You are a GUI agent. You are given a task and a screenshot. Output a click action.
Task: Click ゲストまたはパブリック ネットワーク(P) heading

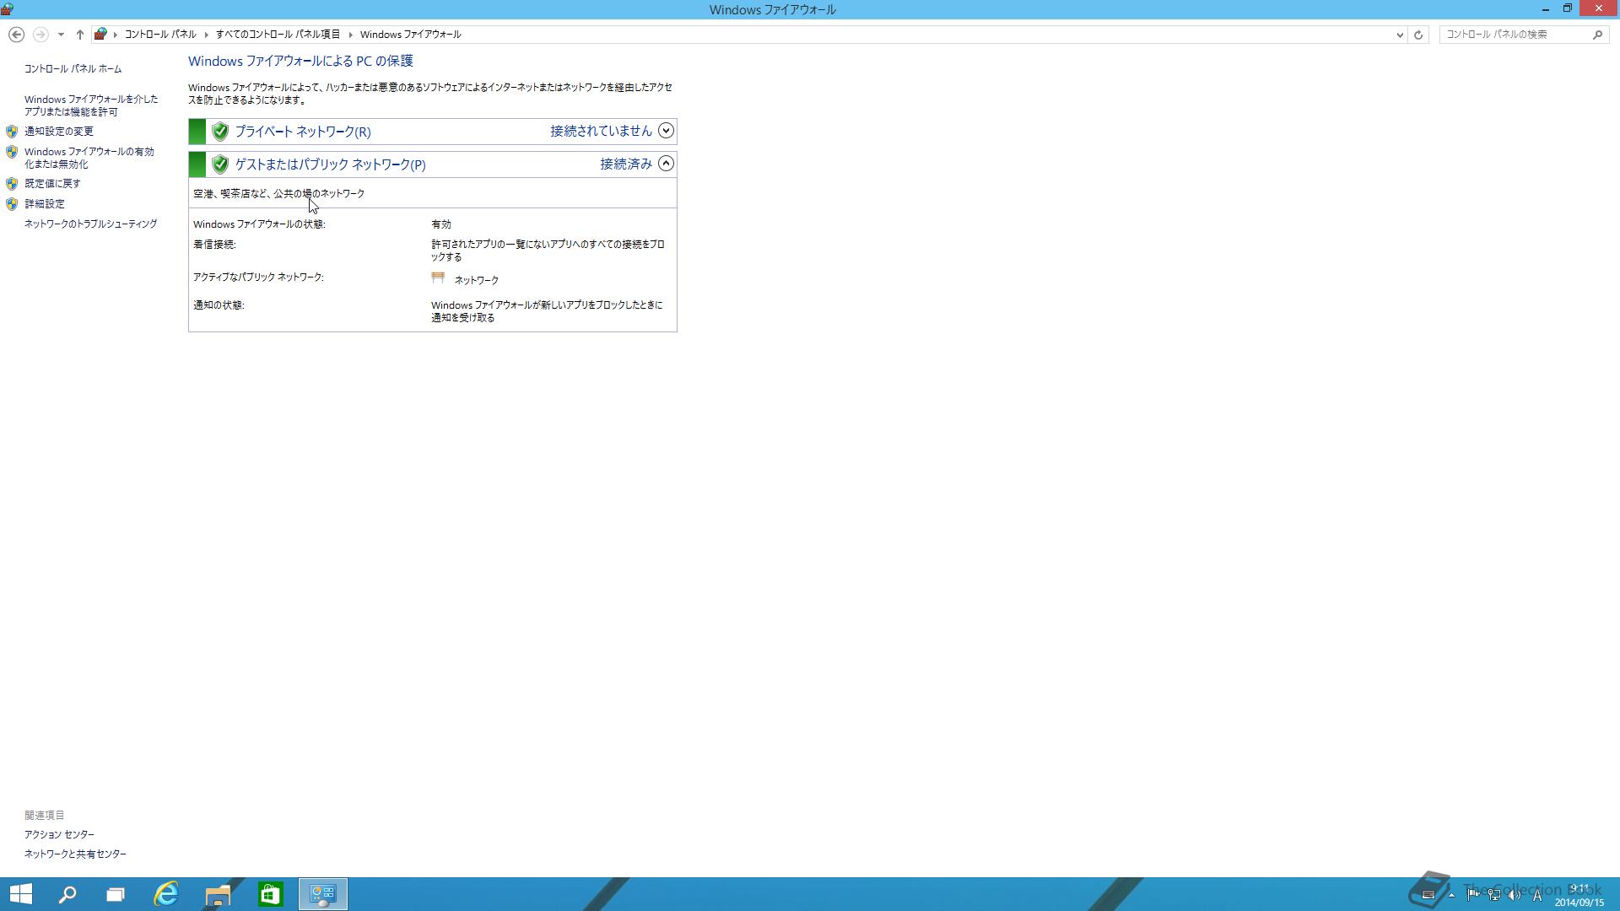point(330,164)
